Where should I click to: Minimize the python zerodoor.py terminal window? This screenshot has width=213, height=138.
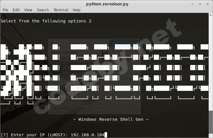pos(193,4)
